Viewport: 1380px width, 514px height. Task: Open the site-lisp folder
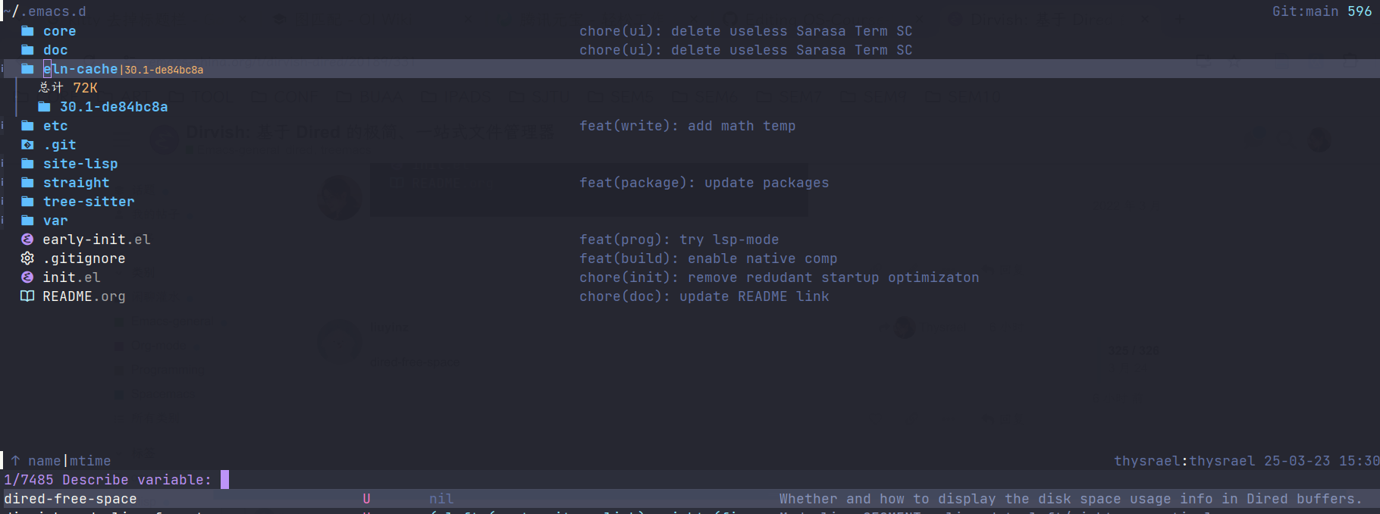[x=80, y=164]
